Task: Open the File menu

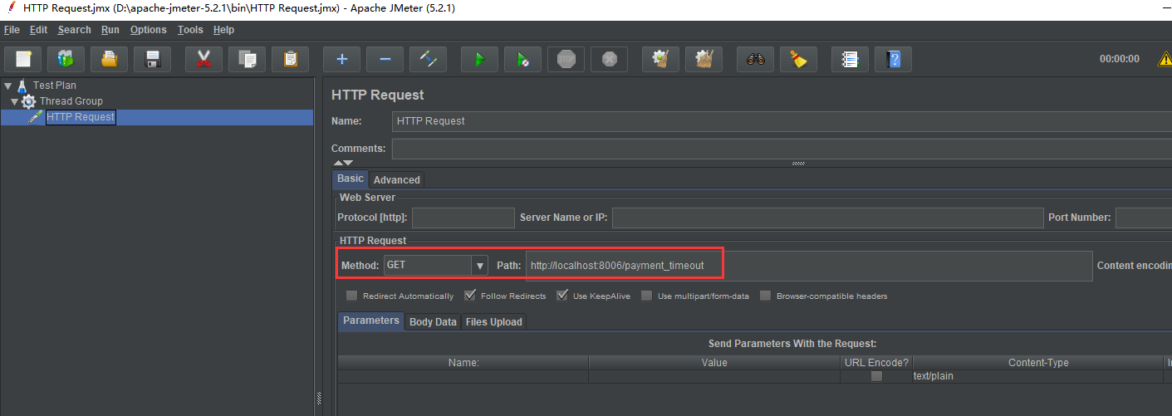Action: 12,30
